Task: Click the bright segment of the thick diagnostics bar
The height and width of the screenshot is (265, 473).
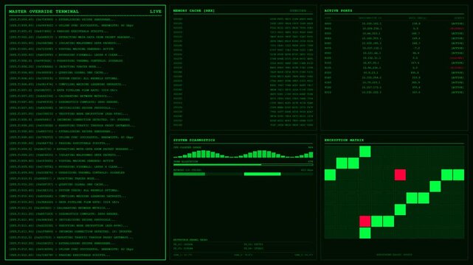Action: point(262,174)
